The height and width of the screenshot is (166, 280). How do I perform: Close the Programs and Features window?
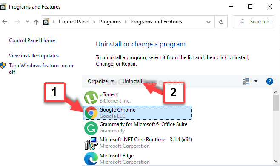click(x=270, y=7)
